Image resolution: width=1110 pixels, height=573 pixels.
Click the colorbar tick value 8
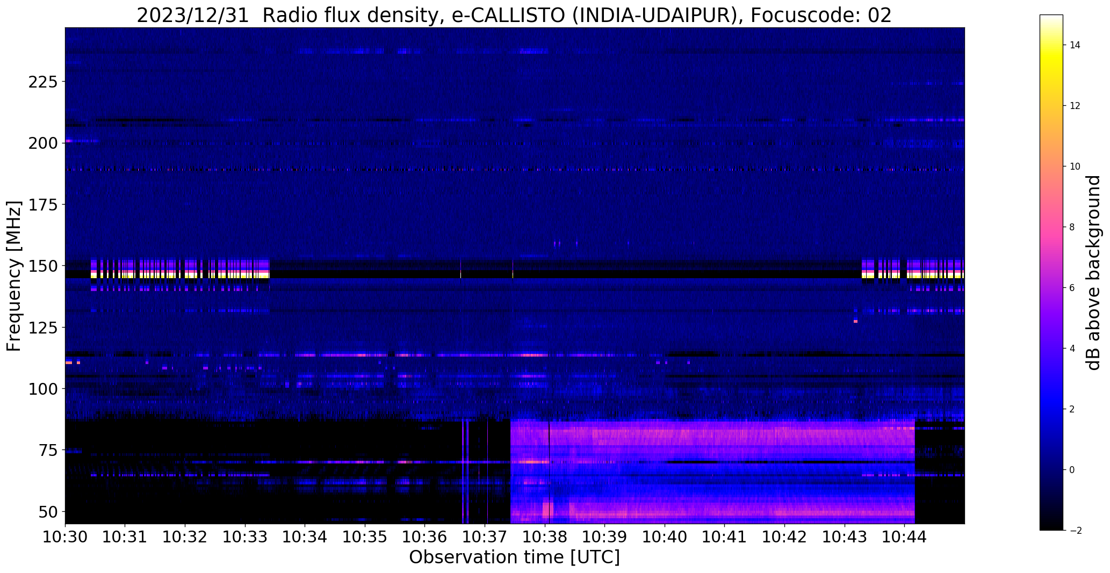[1072, 227]
